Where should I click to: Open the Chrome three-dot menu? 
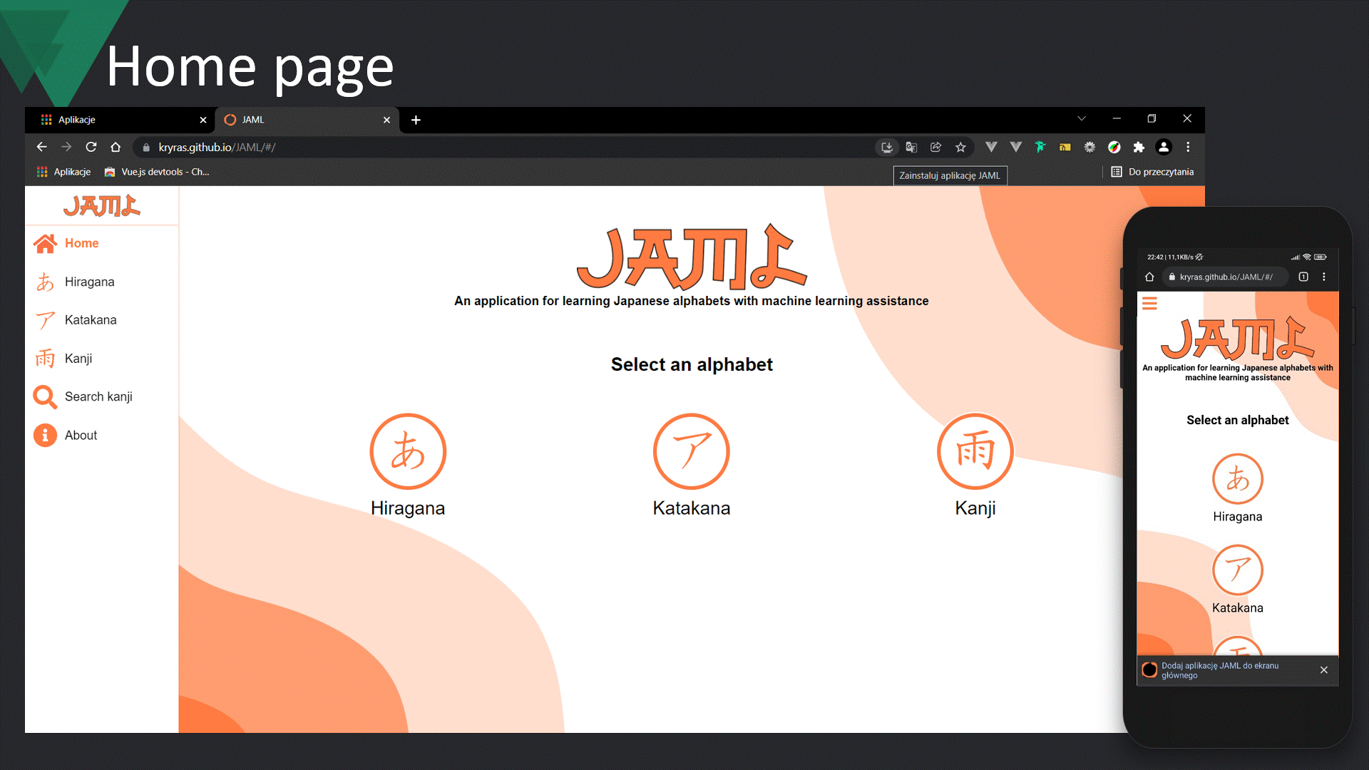click(1188, 148)
